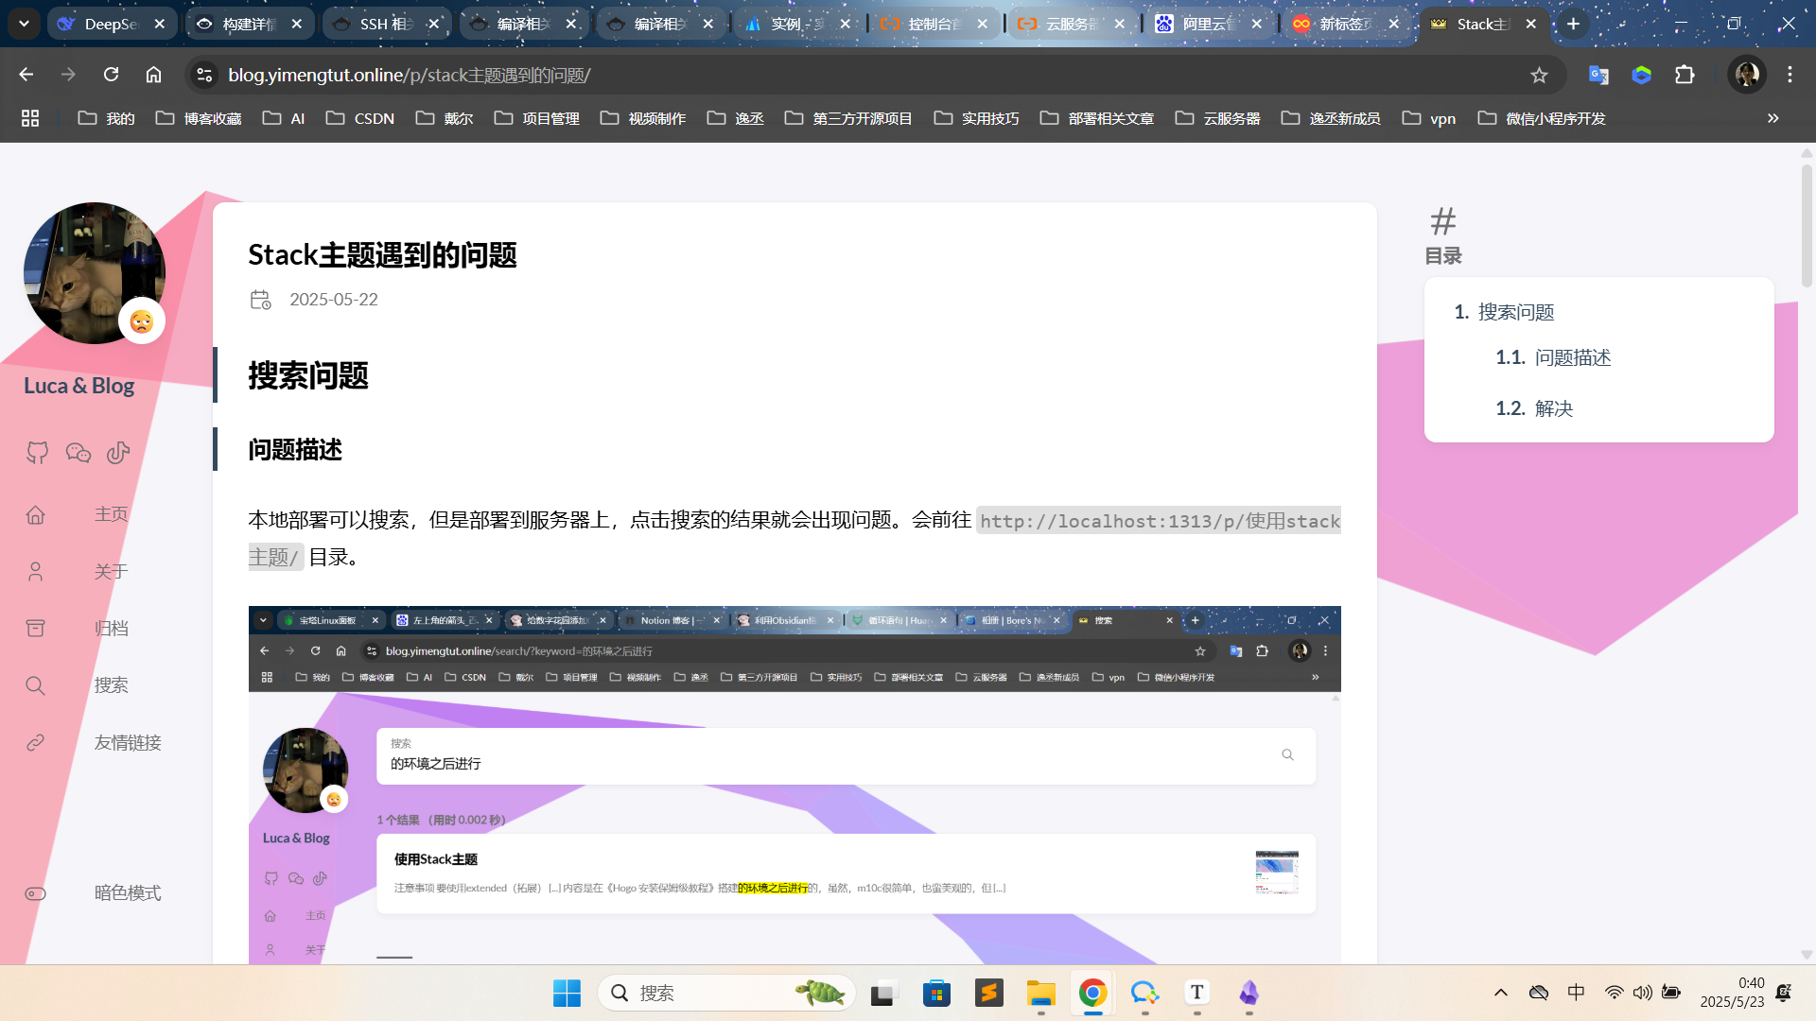Click the WeChat social icon

coord(78,453)
